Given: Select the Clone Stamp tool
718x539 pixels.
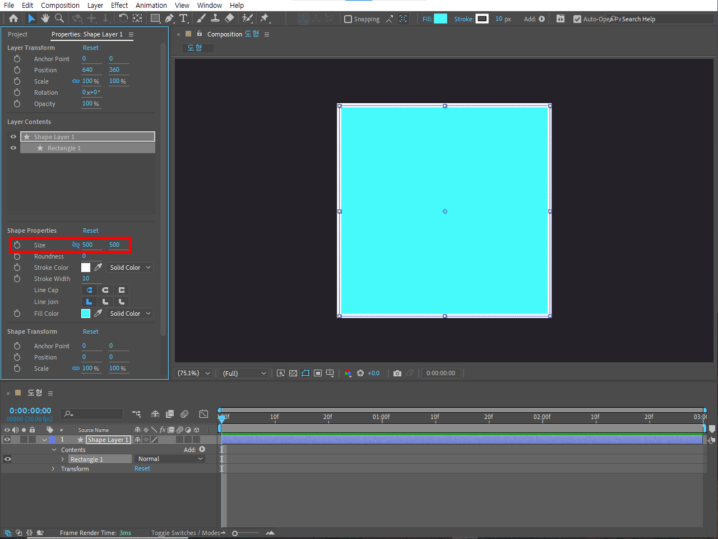Looking at the screenshot, I should click(x=215, y=19).
